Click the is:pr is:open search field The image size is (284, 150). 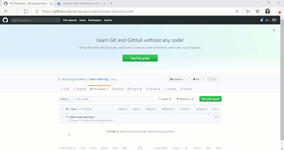tap(112, 99)
